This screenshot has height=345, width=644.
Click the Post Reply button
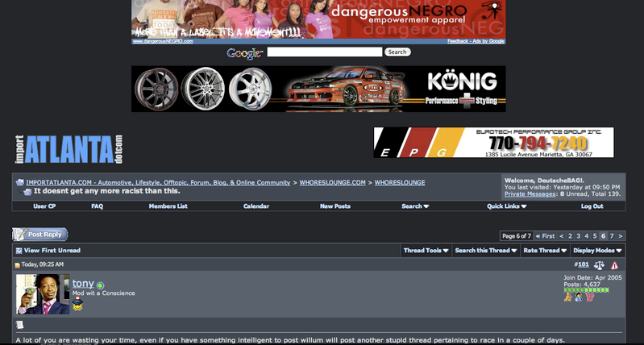pos(39,235)
